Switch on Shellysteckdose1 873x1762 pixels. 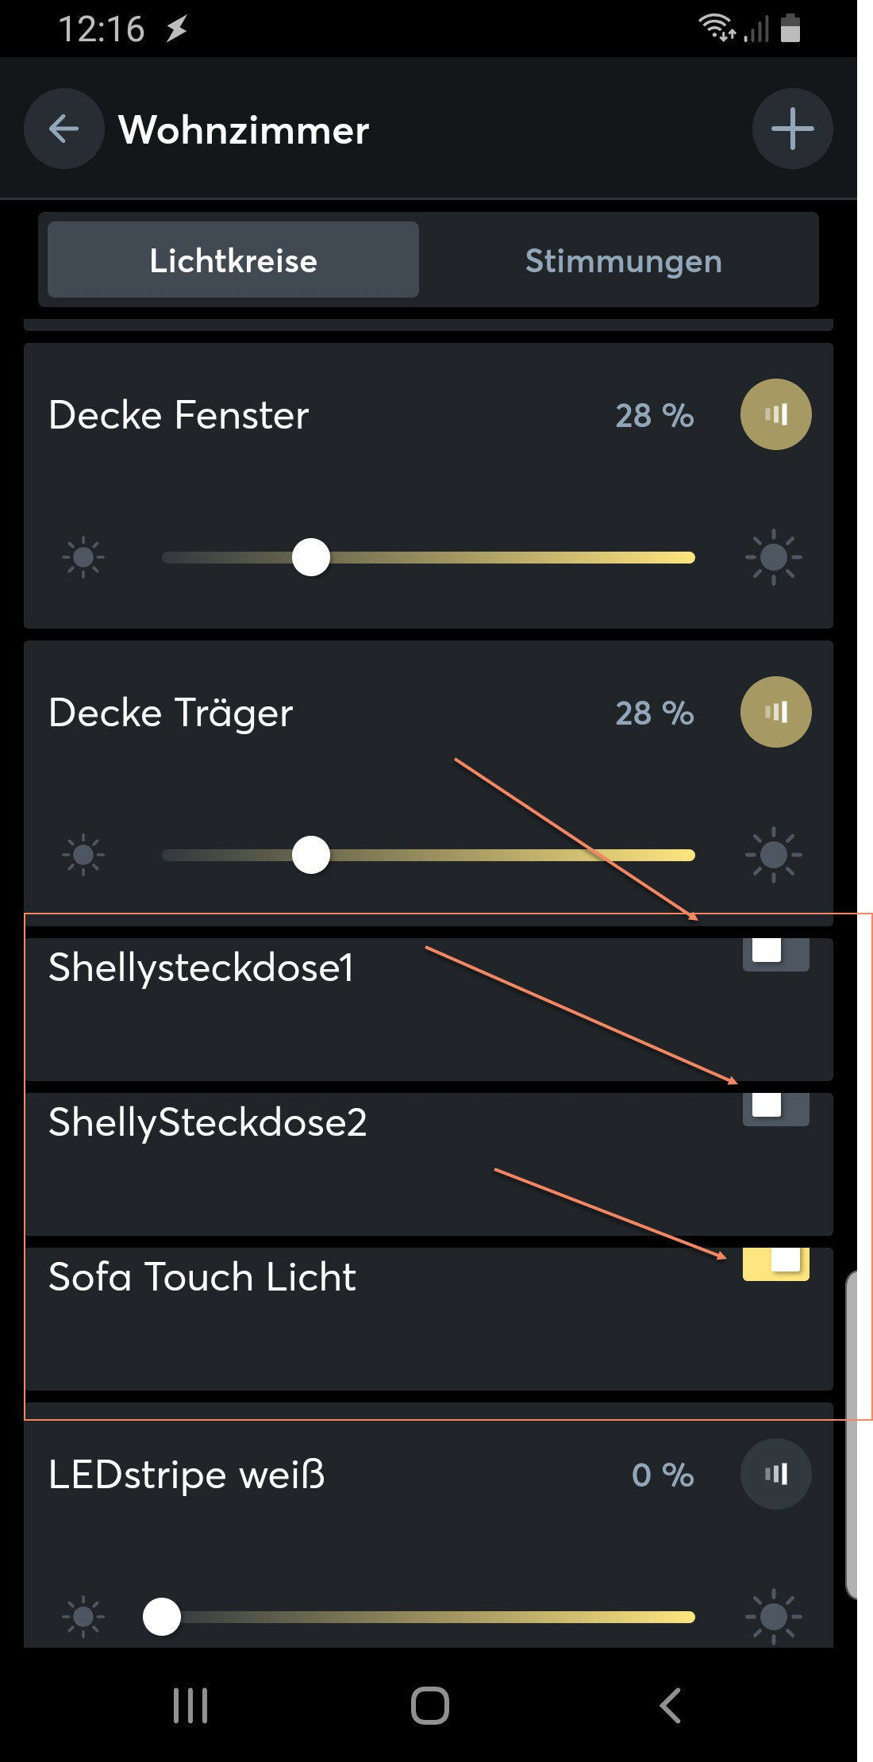775,952
